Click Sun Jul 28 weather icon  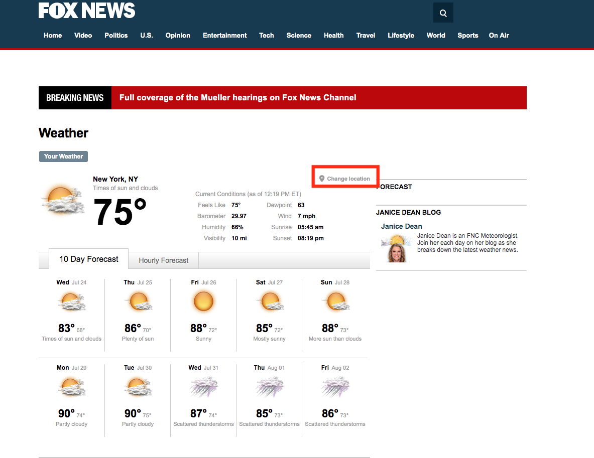[x=335, y=301]
